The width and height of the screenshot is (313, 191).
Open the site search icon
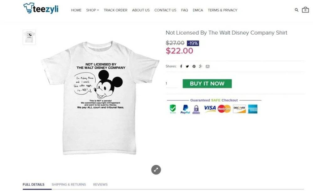click(296, 10)
